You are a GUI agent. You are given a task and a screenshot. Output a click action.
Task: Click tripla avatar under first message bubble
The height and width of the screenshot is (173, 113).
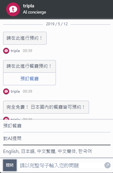tap(6, 51)
